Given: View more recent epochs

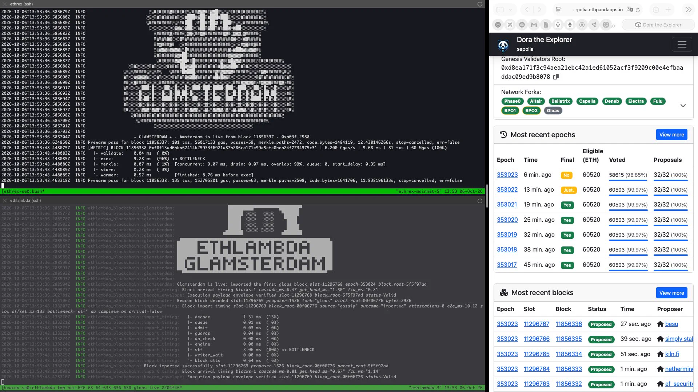Looking at the screenshot, I should tap(671, 135).
